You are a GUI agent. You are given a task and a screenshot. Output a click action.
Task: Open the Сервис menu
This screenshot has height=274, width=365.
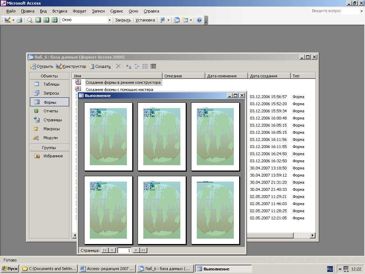click(x=117, y=11)
